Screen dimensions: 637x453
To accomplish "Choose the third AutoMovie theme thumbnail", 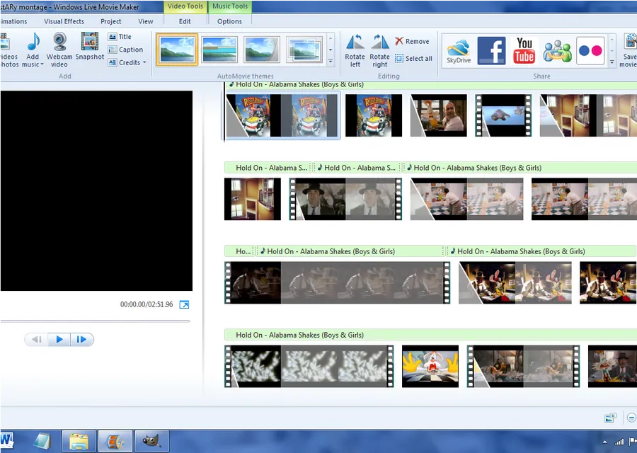I will 262,50.
